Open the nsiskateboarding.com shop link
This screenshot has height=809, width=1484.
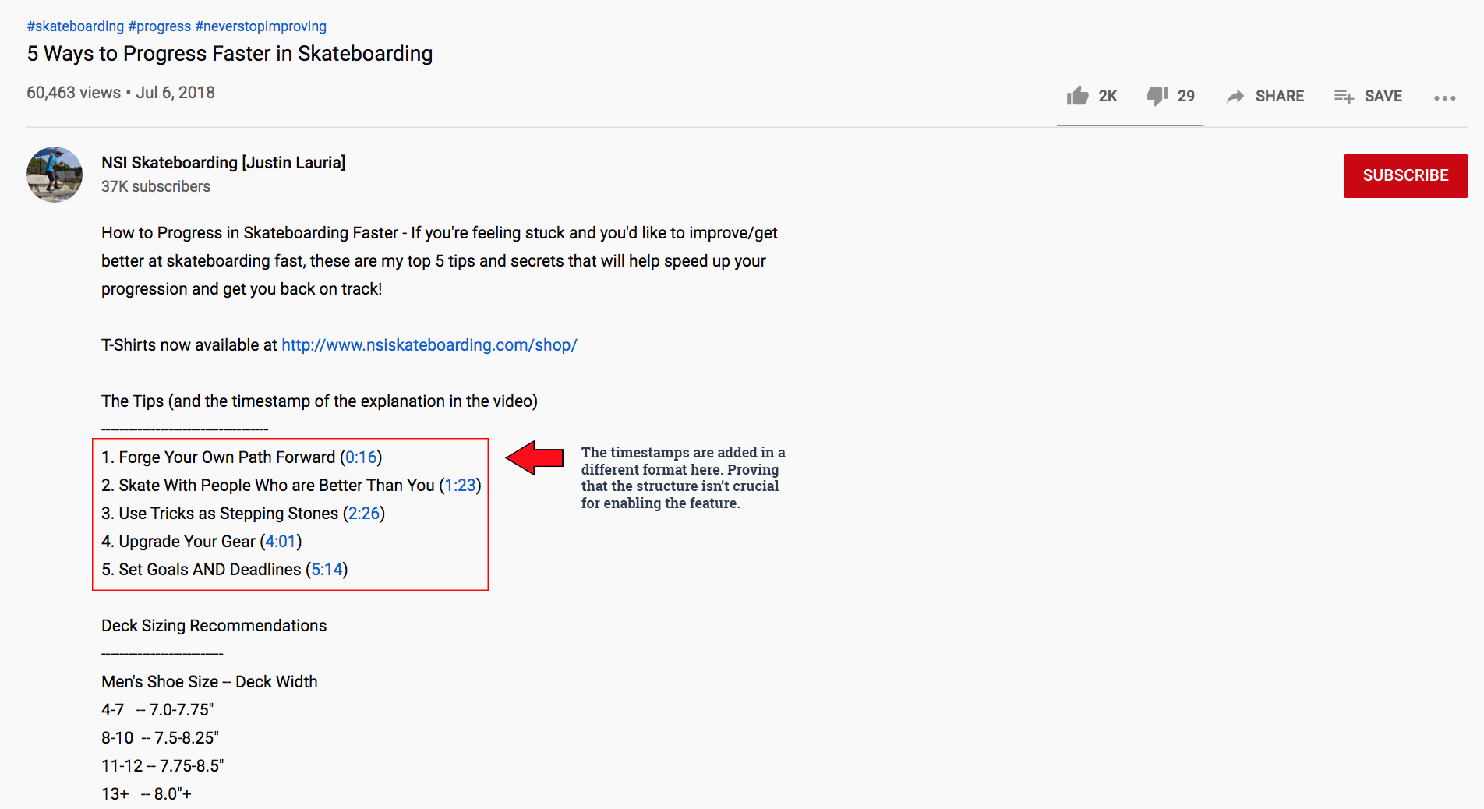click(429, 344)
